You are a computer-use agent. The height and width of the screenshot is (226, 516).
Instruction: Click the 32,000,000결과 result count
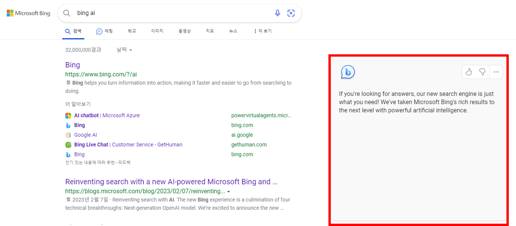coord(83,50)
